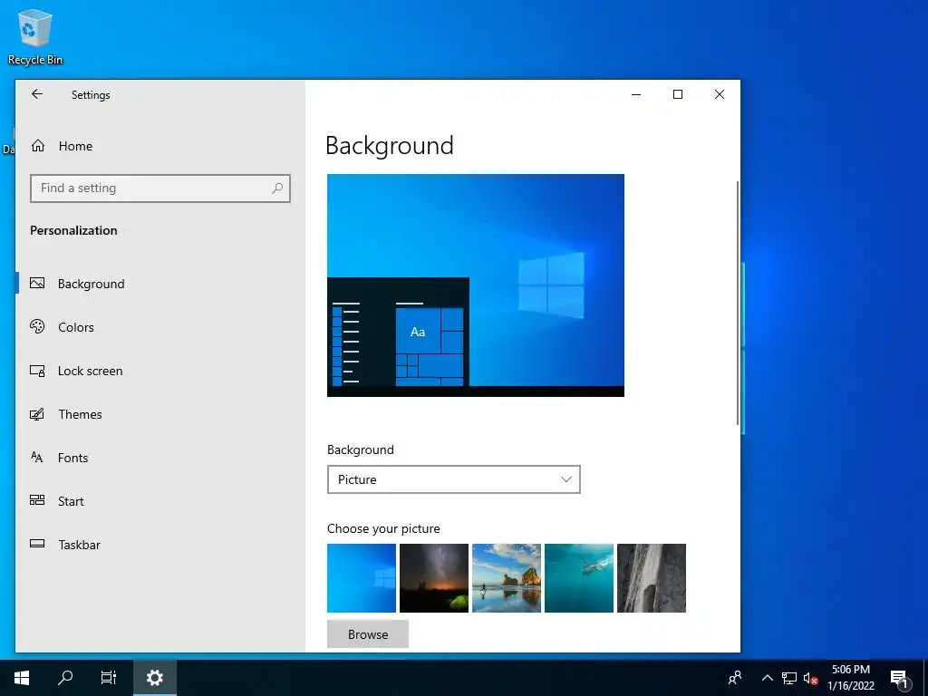Select the Start layout icon in sidebar

[x=37, y=500]
